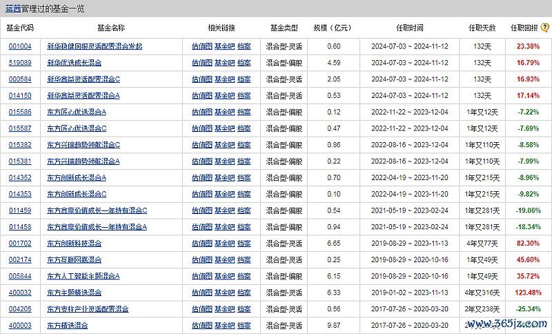Open fund code 014150 link
The image size is (552, 334).
coord(20,95)
